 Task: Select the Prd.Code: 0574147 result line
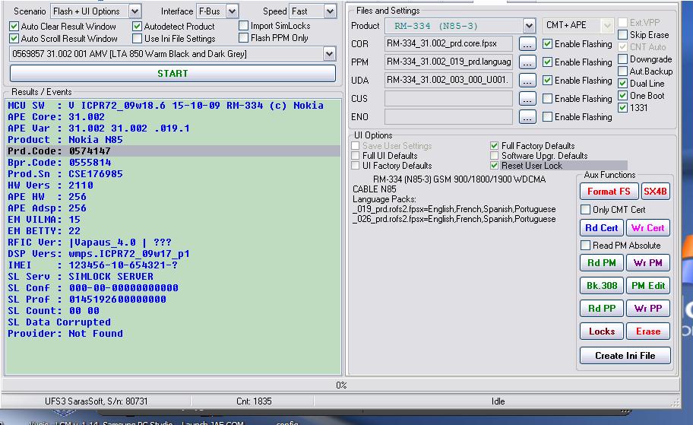(x=172, y=151)
